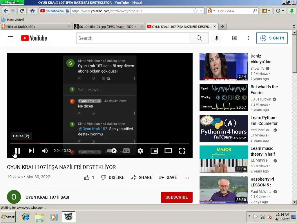
Task: Click the YouTube logo
Action: click(34, 38)
